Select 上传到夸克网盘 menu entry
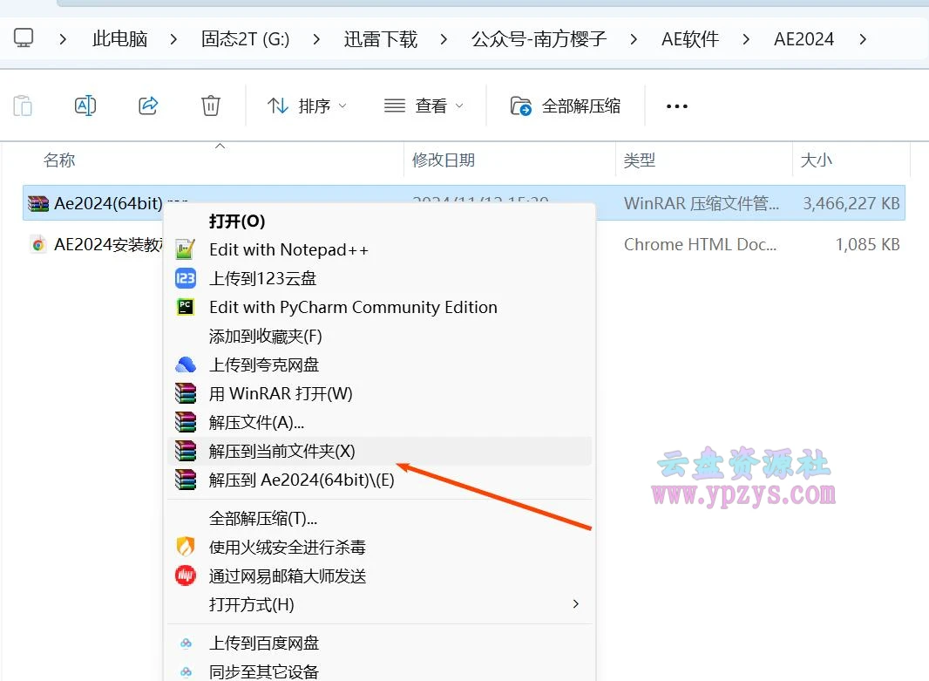This screenshot has height=681, width=929. (x=264, y=364)
